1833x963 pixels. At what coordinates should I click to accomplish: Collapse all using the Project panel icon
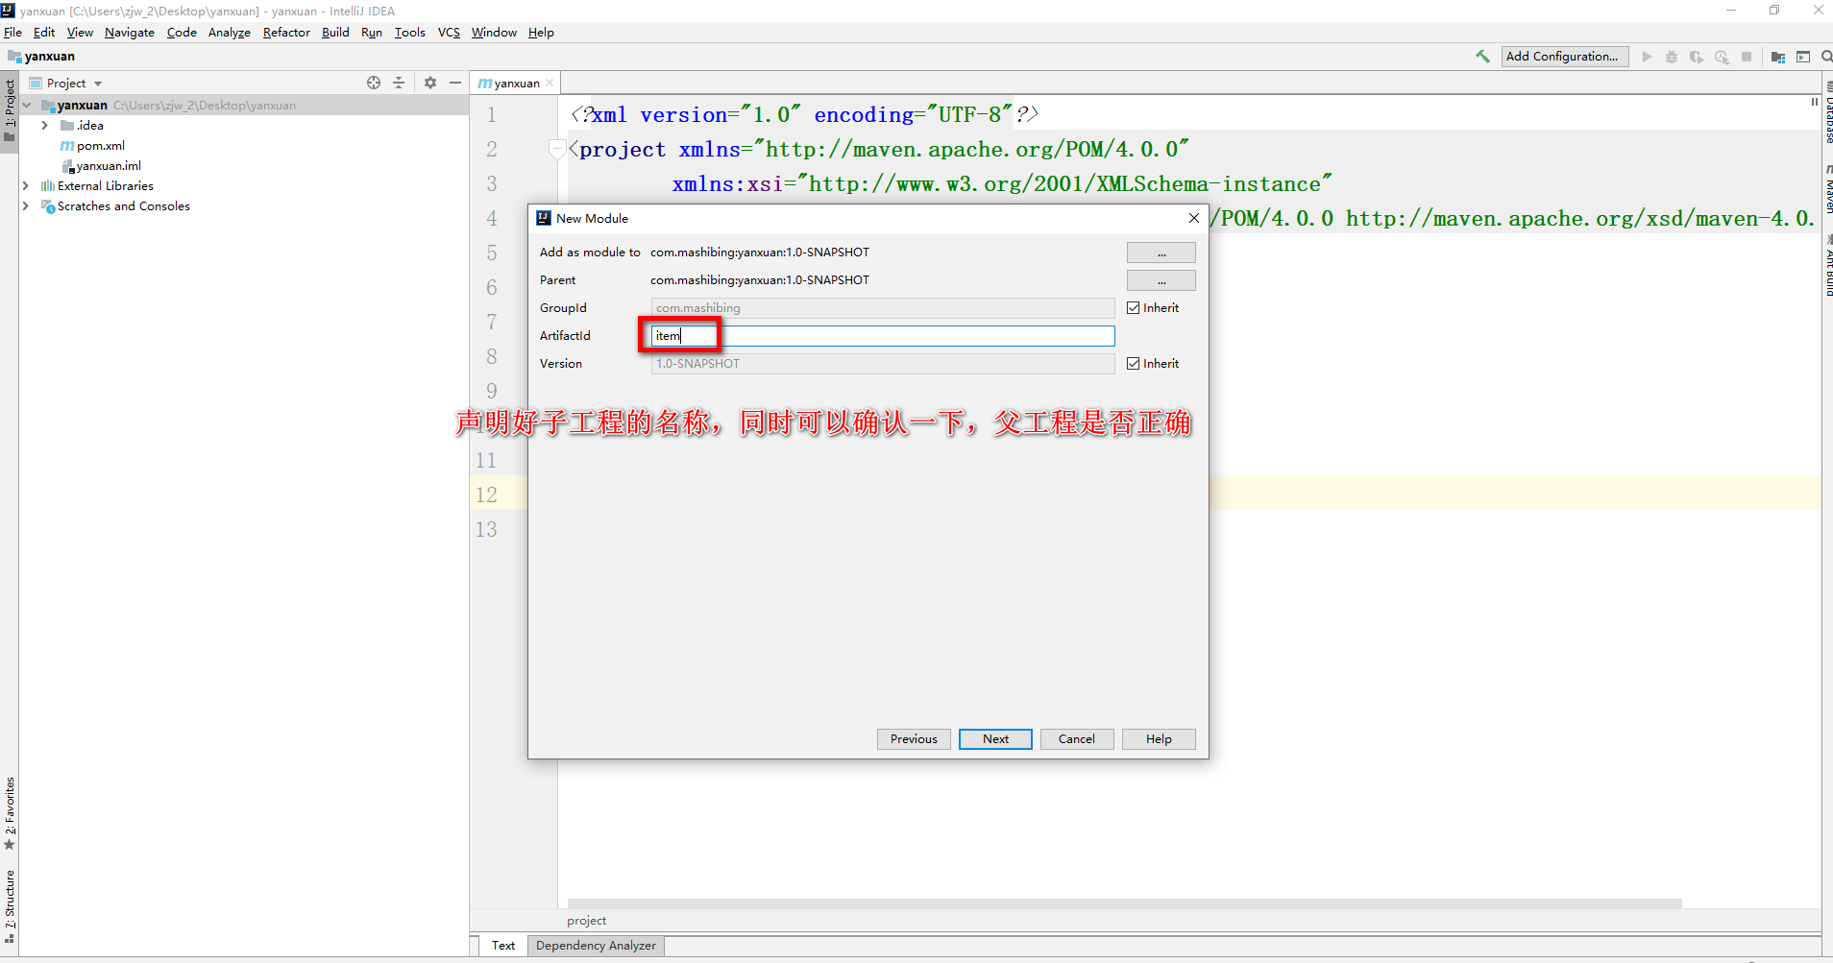click(400, 84)
